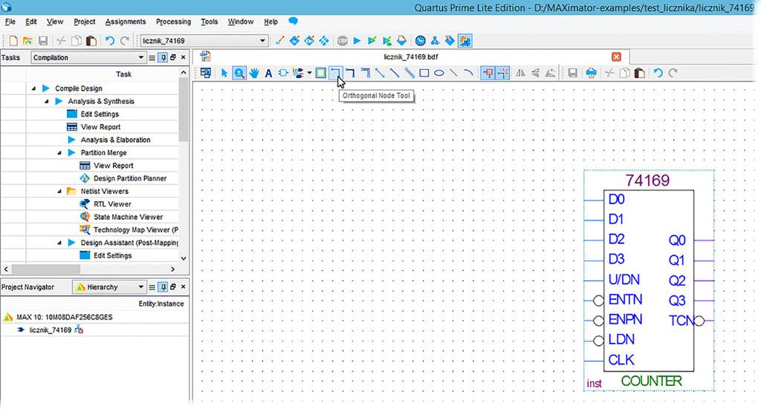The width and height of the screenshot is (761, 412).
Task: Select the Line drawing tool
Action: coord(453,73)
